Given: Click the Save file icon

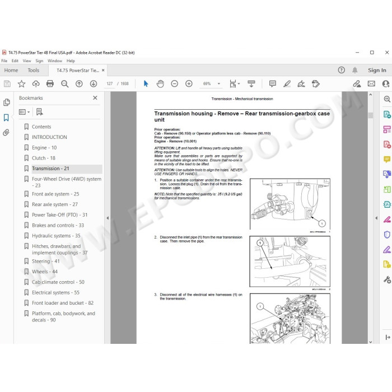Looking at the screenshot, I should click(x=7, y=84).
